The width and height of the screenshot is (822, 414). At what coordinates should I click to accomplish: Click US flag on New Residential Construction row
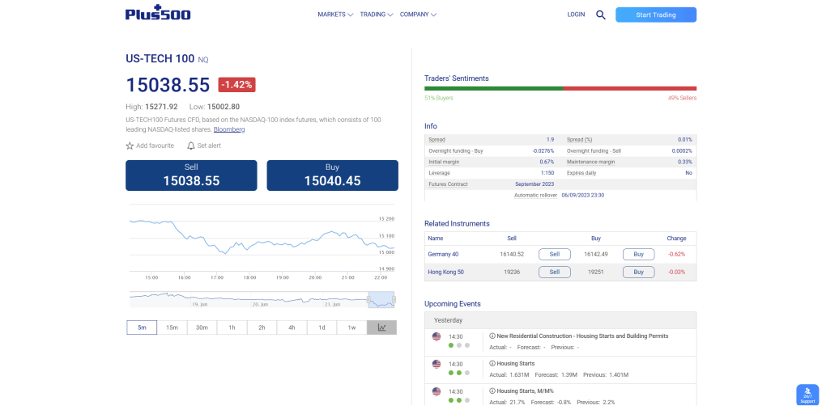pos(437,336)
